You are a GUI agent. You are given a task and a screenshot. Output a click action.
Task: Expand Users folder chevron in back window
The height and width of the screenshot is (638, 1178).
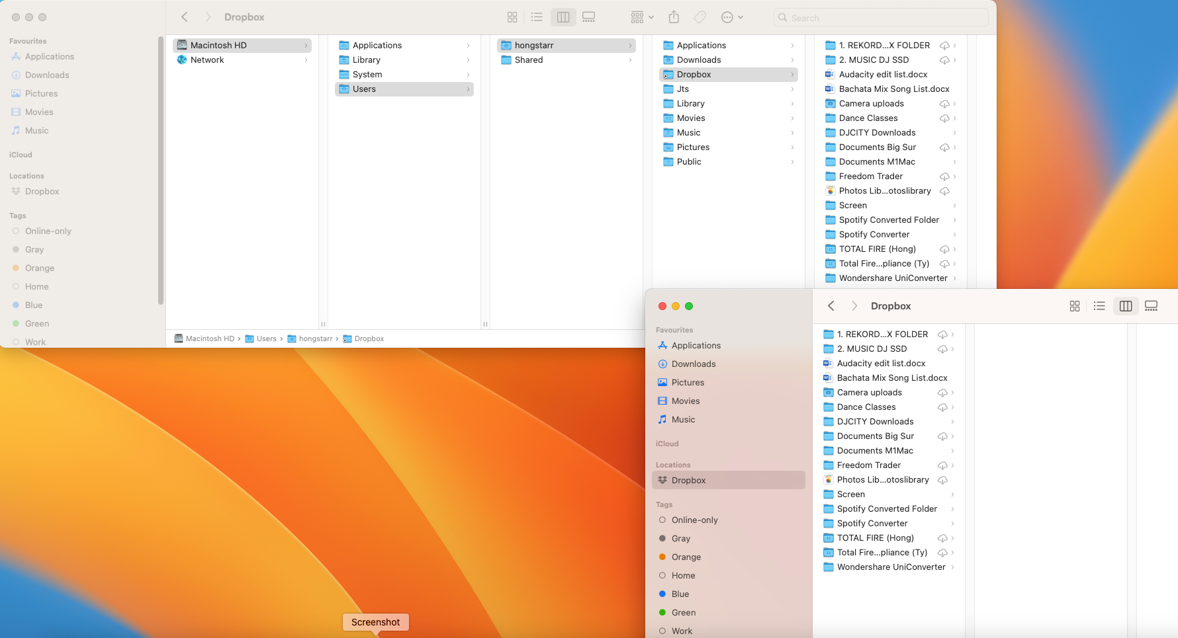tap(468, 89)
